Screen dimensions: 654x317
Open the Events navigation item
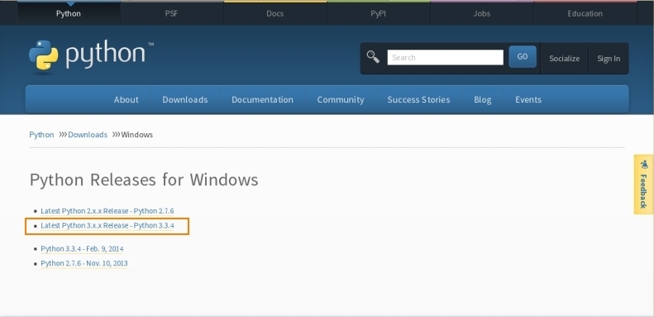(x=528, y=99)
